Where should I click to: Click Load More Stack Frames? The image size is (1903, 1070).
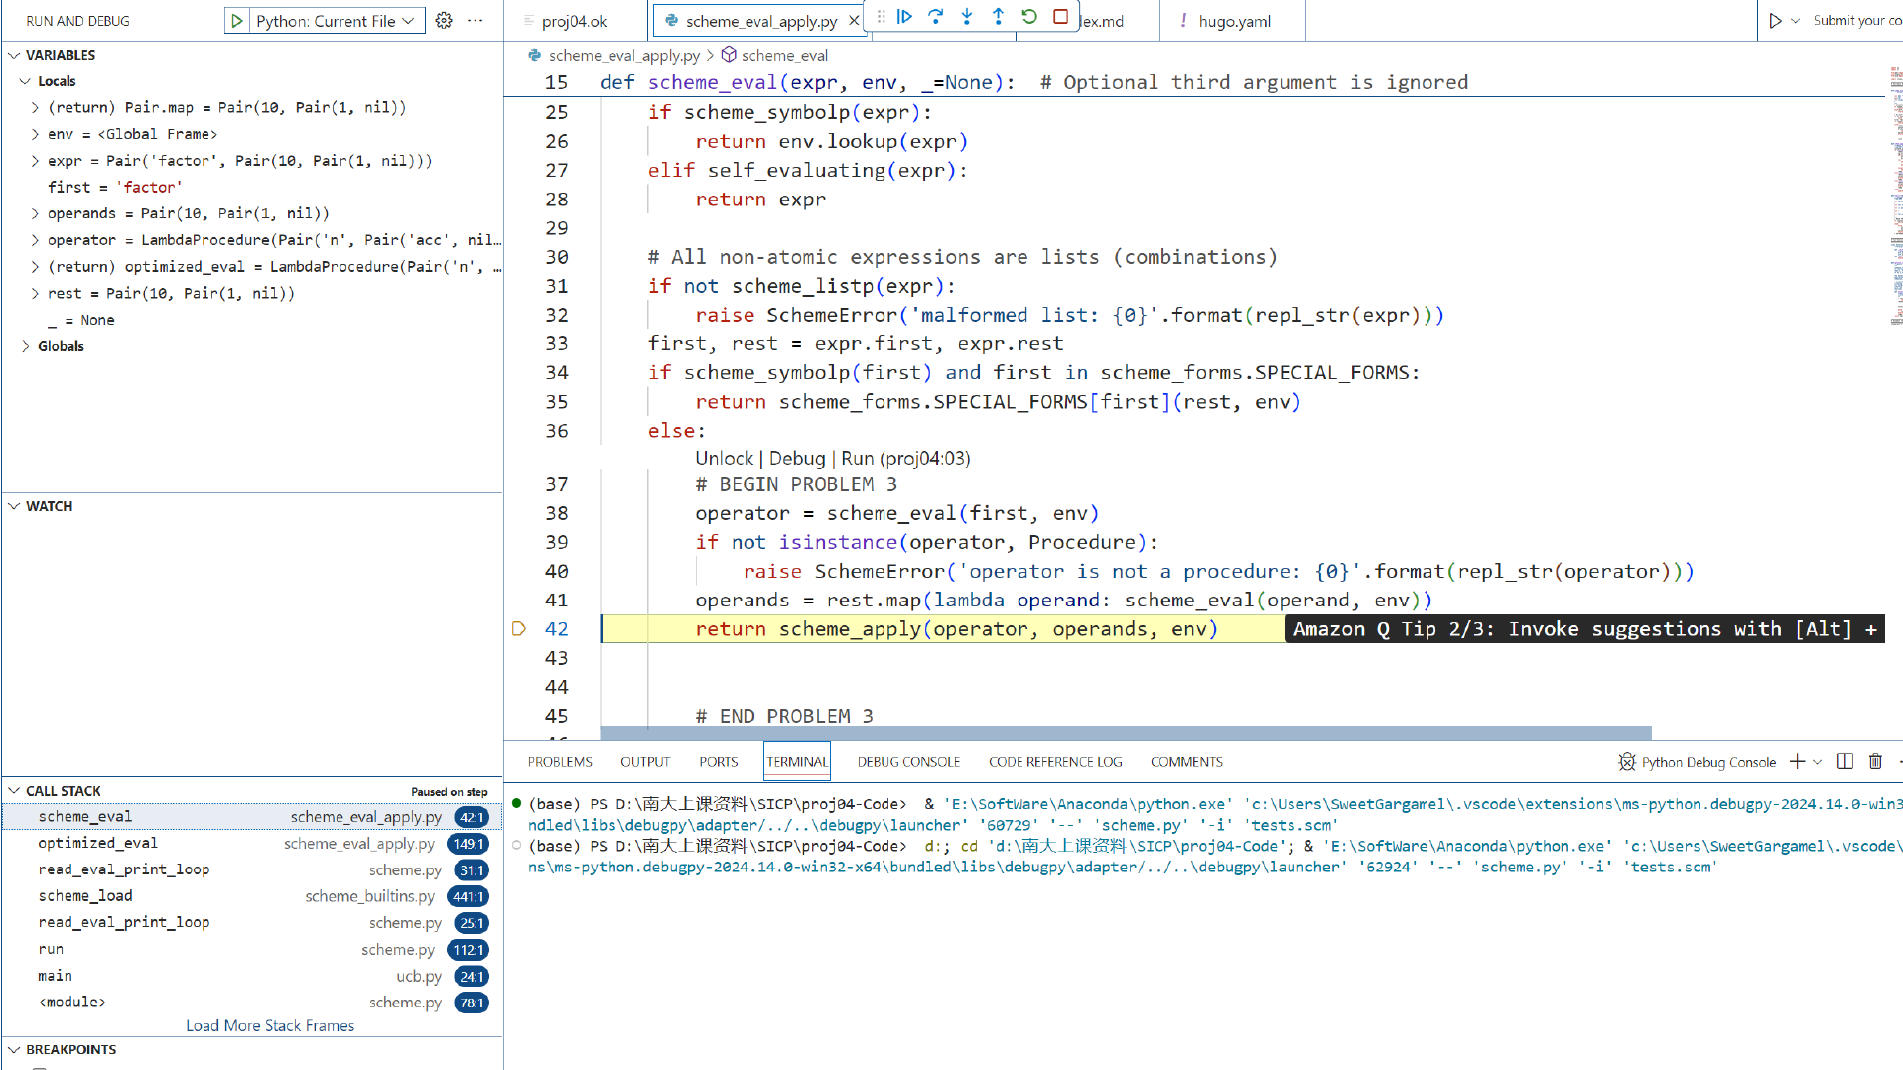[269, 1026]
